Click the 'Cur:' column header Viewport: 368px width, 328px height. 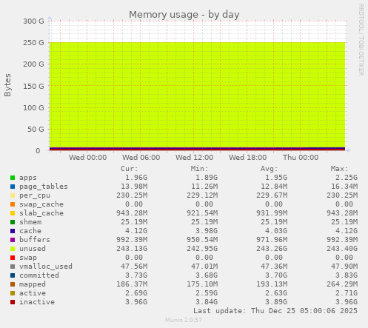point(130,169)
